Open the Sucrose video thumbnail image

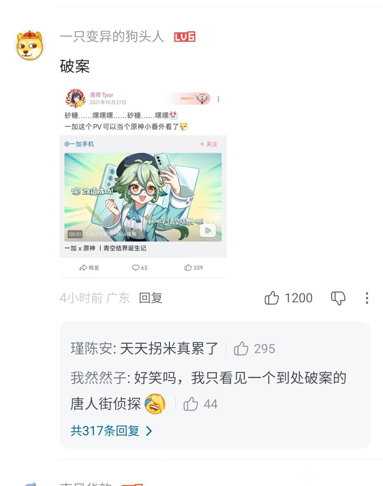pyautogui.click(x=143, y=197)
